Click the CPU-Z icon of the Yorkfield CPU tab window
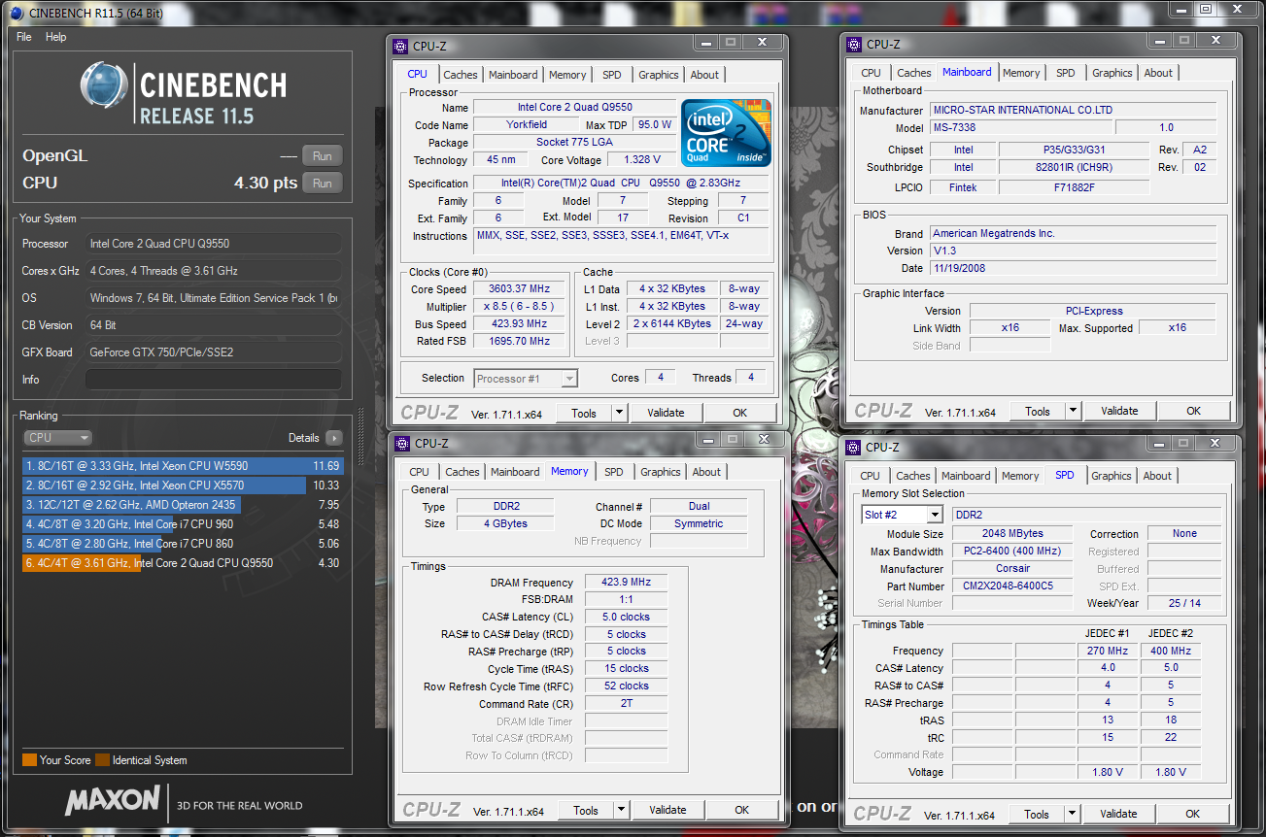Viewport: 1266px width, 837px height. point(400,46)
